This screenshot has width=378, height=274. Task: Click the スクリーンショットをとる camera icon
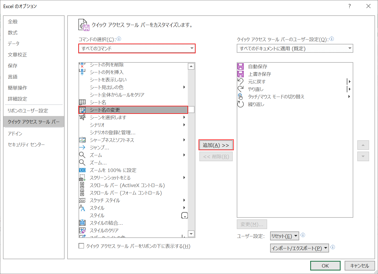(x=82, y=178)
